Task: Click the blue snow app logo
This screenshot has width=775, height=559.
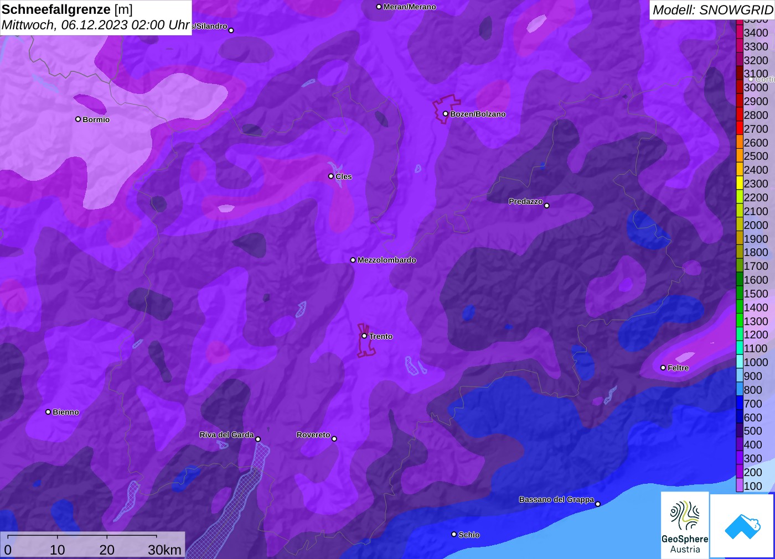Action: coord(742,526)
